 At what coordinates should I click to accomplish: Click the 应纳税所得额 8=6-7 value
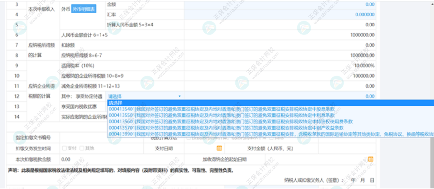pos(362,55)
